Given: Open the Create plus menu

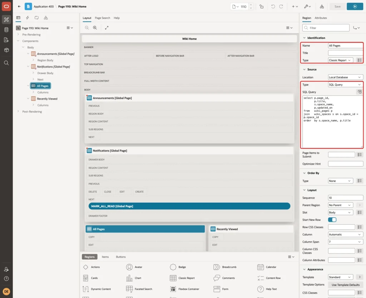Looking at the screenshot, I should [295, 6].
